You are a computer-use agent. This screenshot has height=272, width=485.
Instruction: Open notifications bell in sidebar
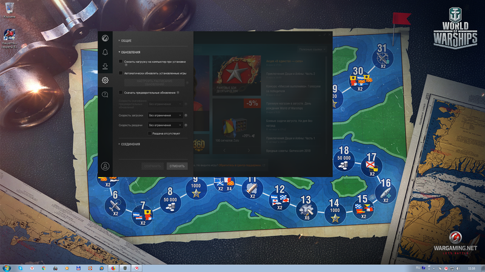click(105, 52)
